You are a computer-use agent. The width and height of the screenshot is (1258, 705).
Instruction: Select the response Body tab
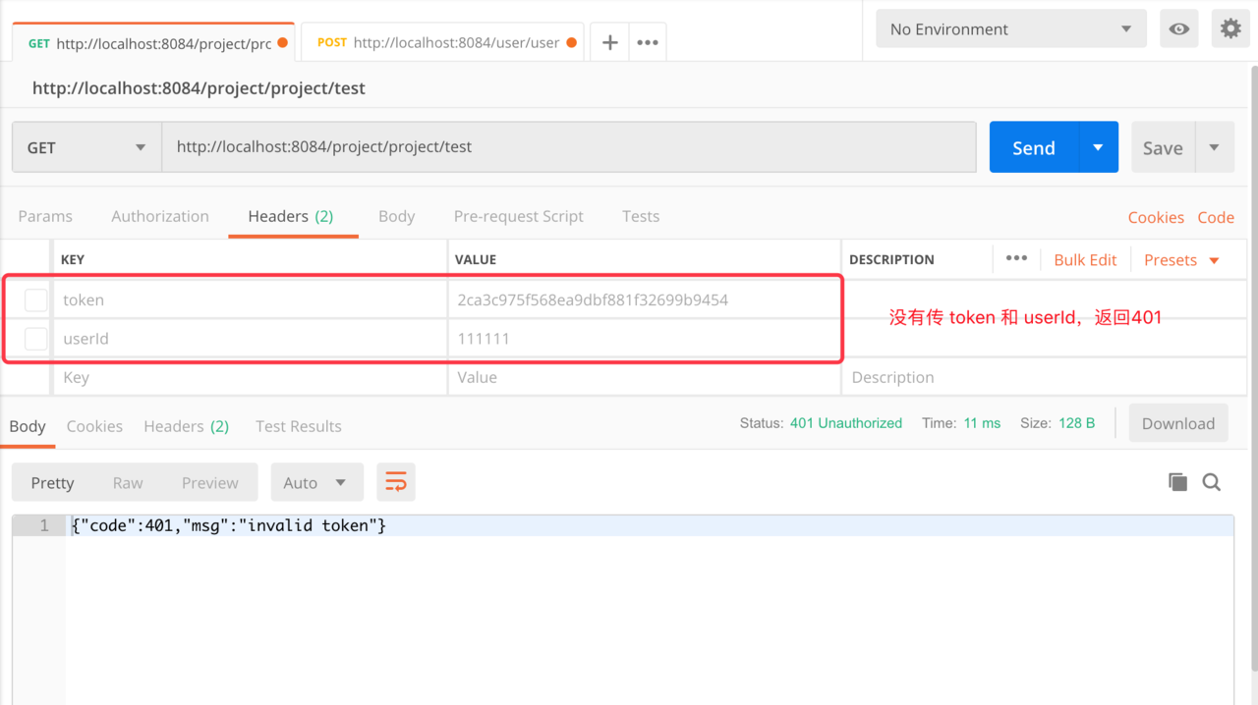[28, 426]
